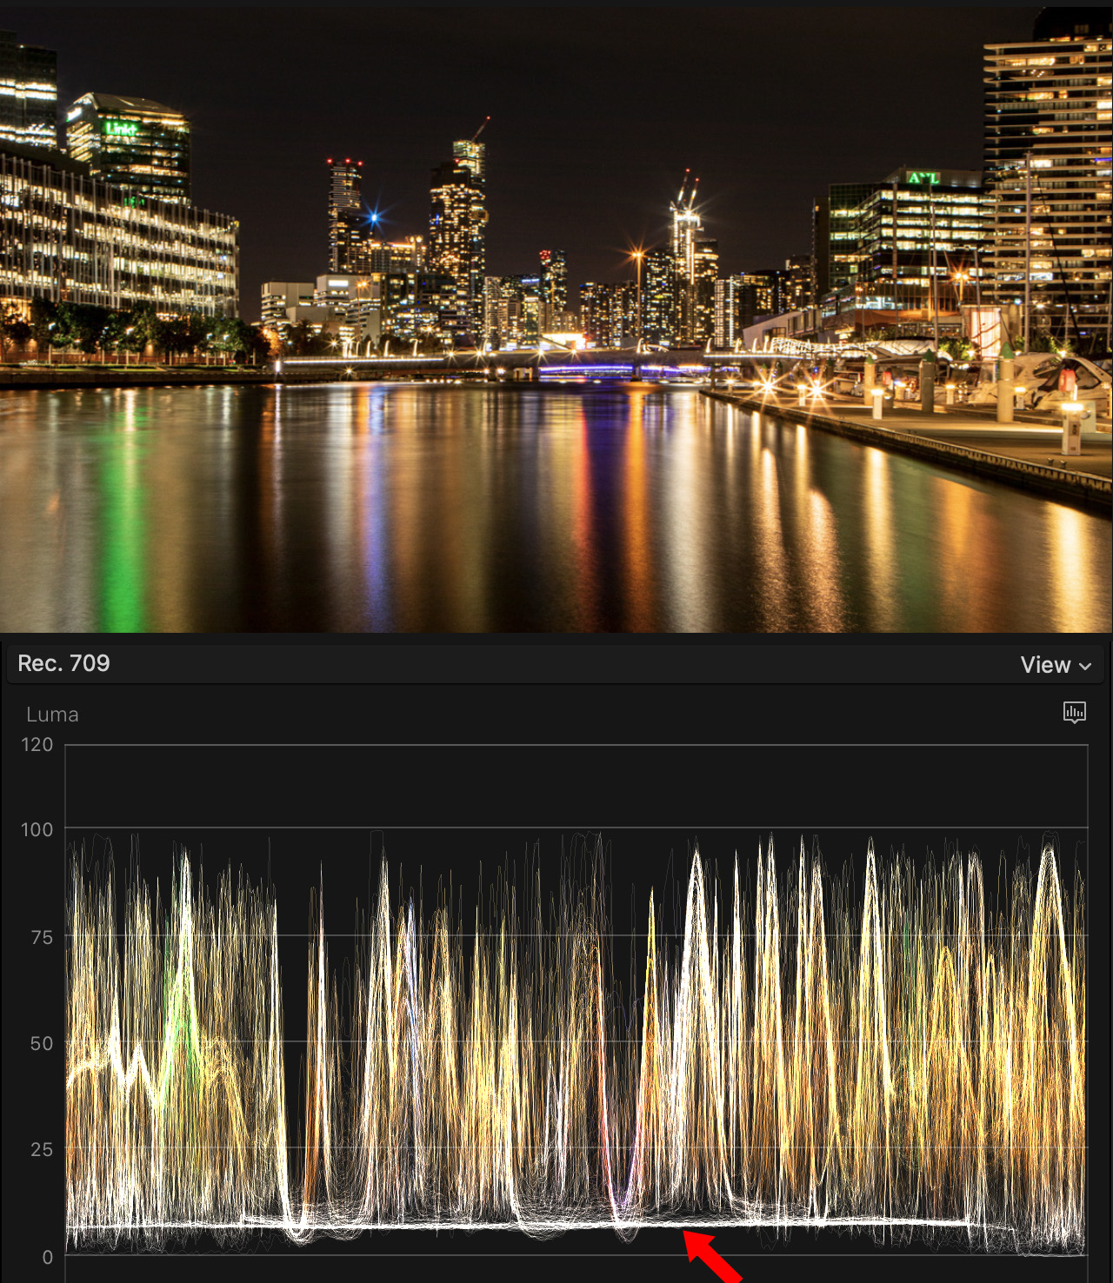Viewport: 1113px width, 1283px height.
Task: Click the 50 scale label
Action: click(41, 1043)
